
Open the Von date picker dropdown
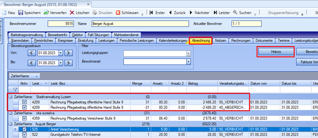[61, 53]
